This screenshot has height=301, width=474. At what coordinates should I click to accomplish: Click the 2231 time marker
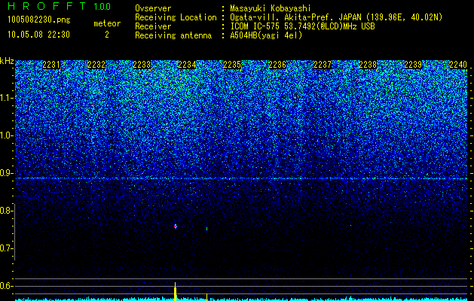click(51, 65)
